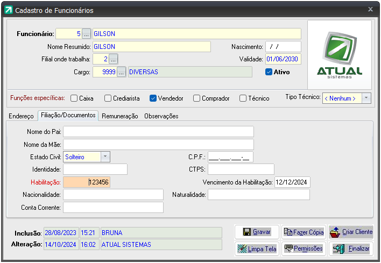Open the Observações tab
This screenshot has height=263, width=381.
tap(161, 116)
